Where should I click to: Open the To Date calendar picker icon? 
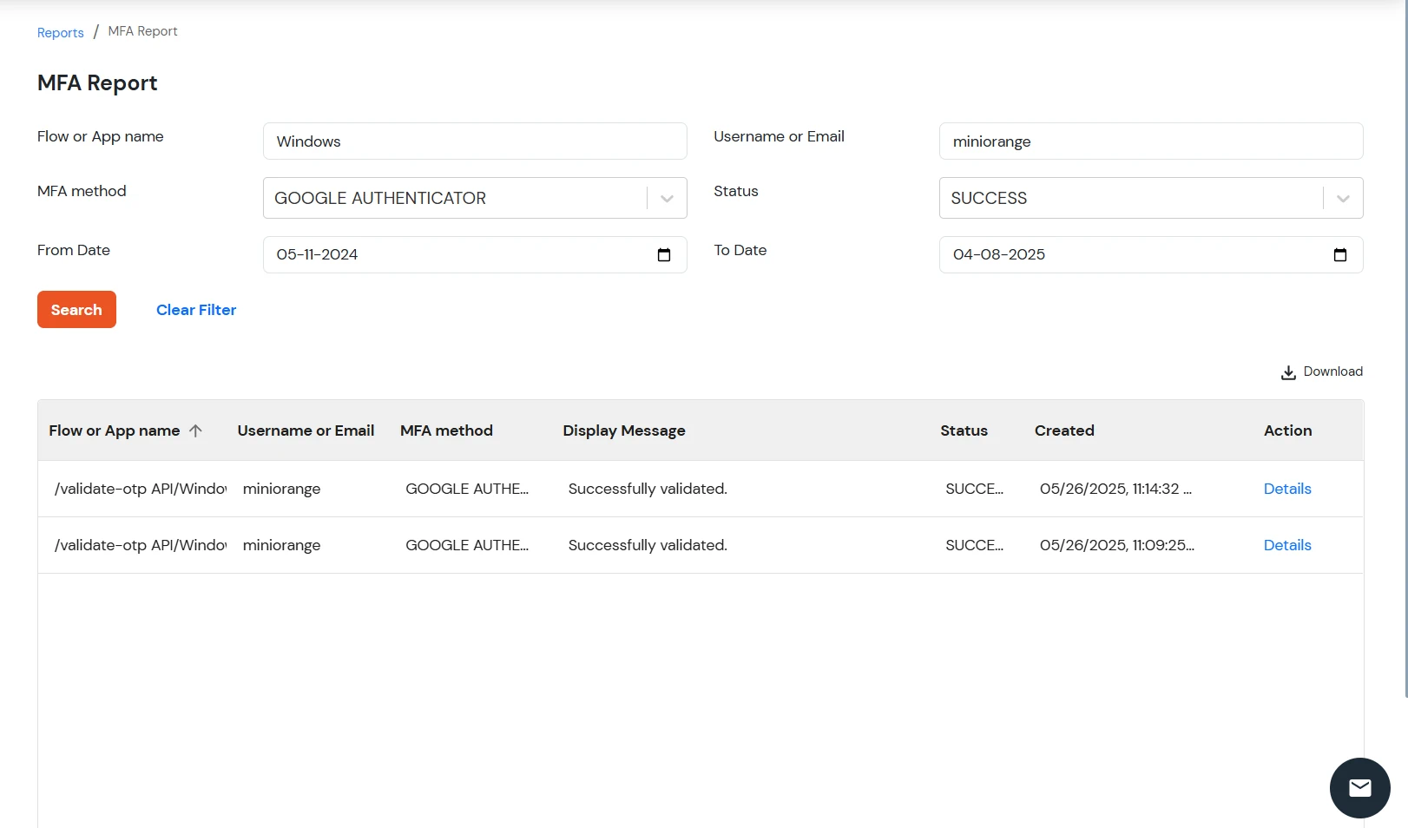coord(1340,254)
